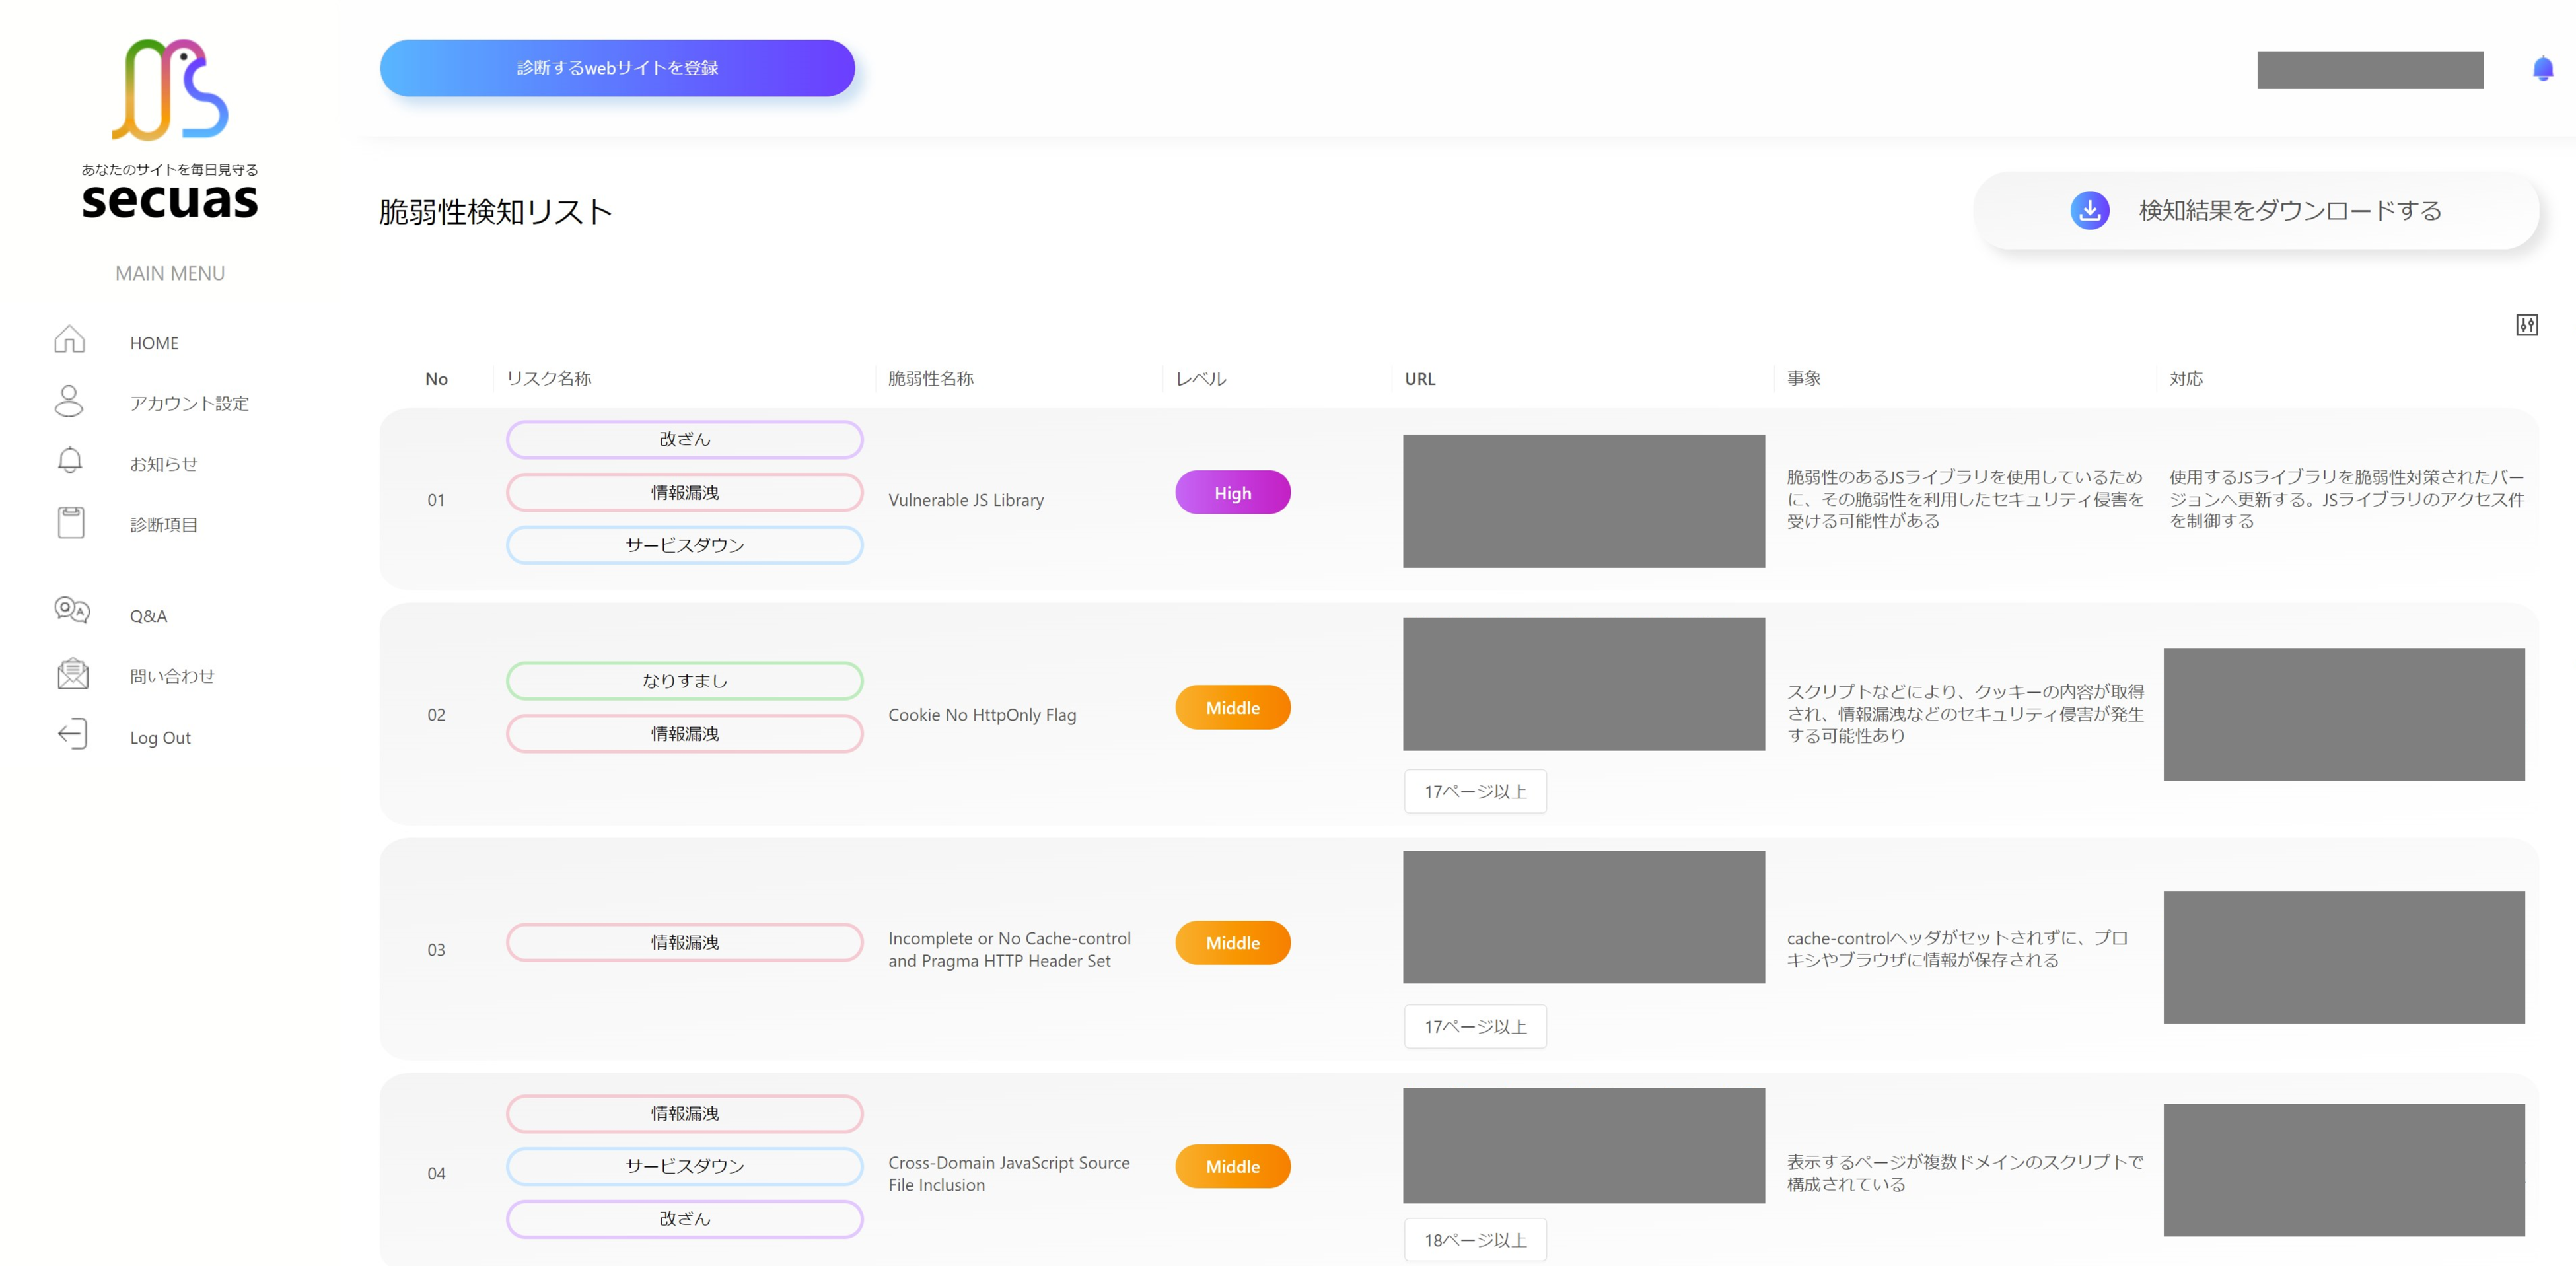This screenshot has height=1266, width=2576.
Task: Register website with 診断するwebサイトを登録 button
Action: [x=617, y=68]
